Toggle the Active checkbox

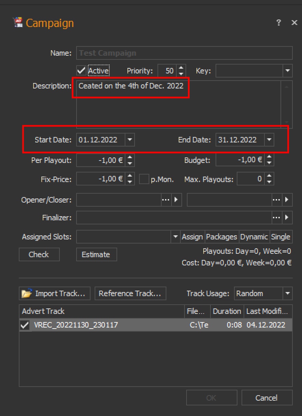coord(82,71)
